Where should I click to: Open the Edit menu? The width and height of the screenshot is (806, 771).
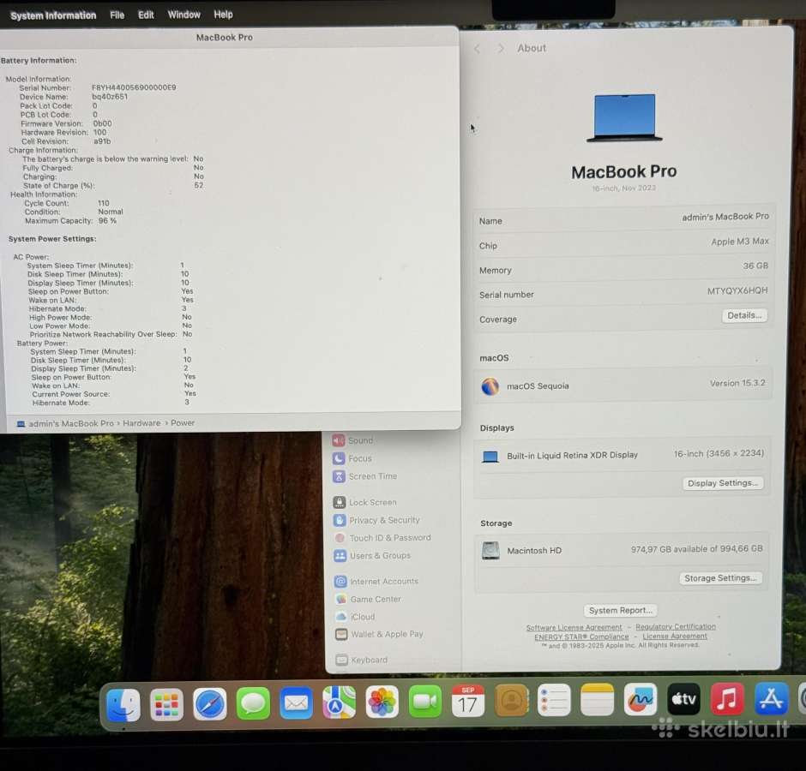146,15
